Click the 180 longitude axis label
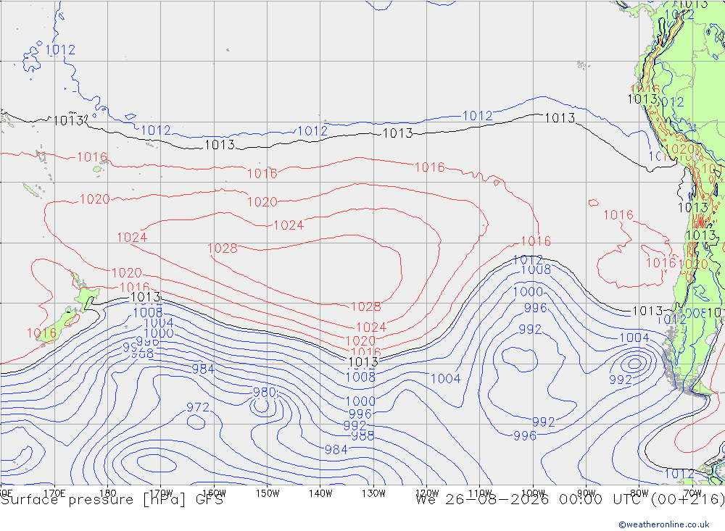Image resolution: width=725 pixels, height=531 pixels. 108,493
